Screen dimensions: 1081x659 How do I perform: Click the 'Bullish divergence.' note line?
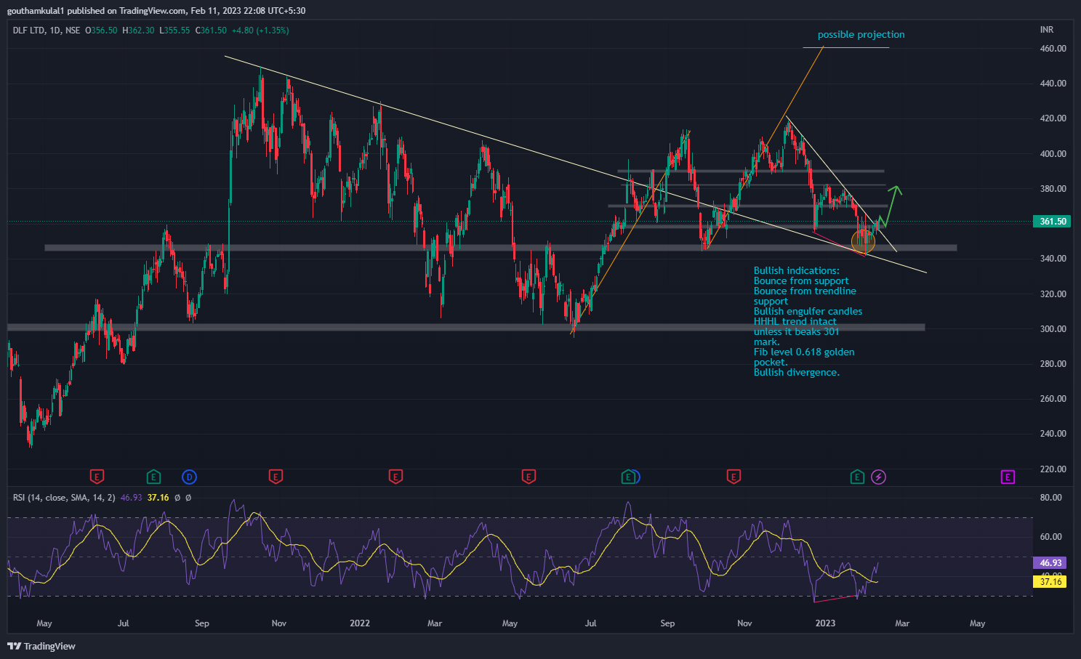[796, 373]
